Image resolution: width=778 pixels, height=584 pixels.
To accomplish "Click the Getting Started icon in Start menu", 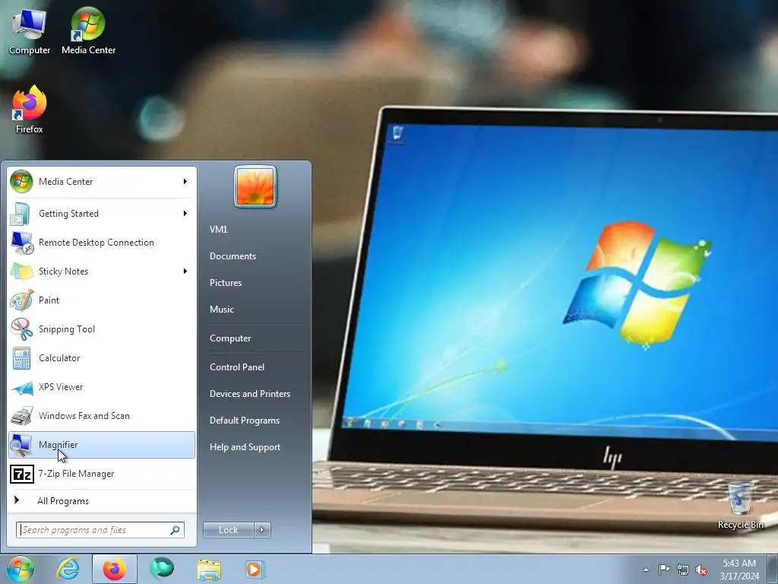I will [x=21, y=214].
